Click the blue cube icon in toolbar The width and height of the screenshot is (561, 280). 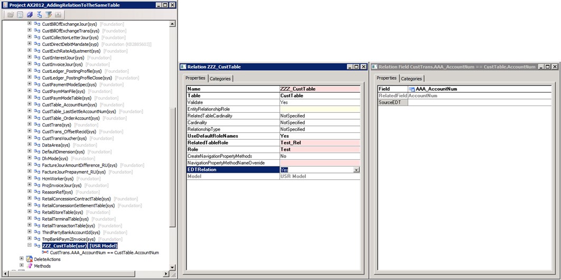click(30, 15)
